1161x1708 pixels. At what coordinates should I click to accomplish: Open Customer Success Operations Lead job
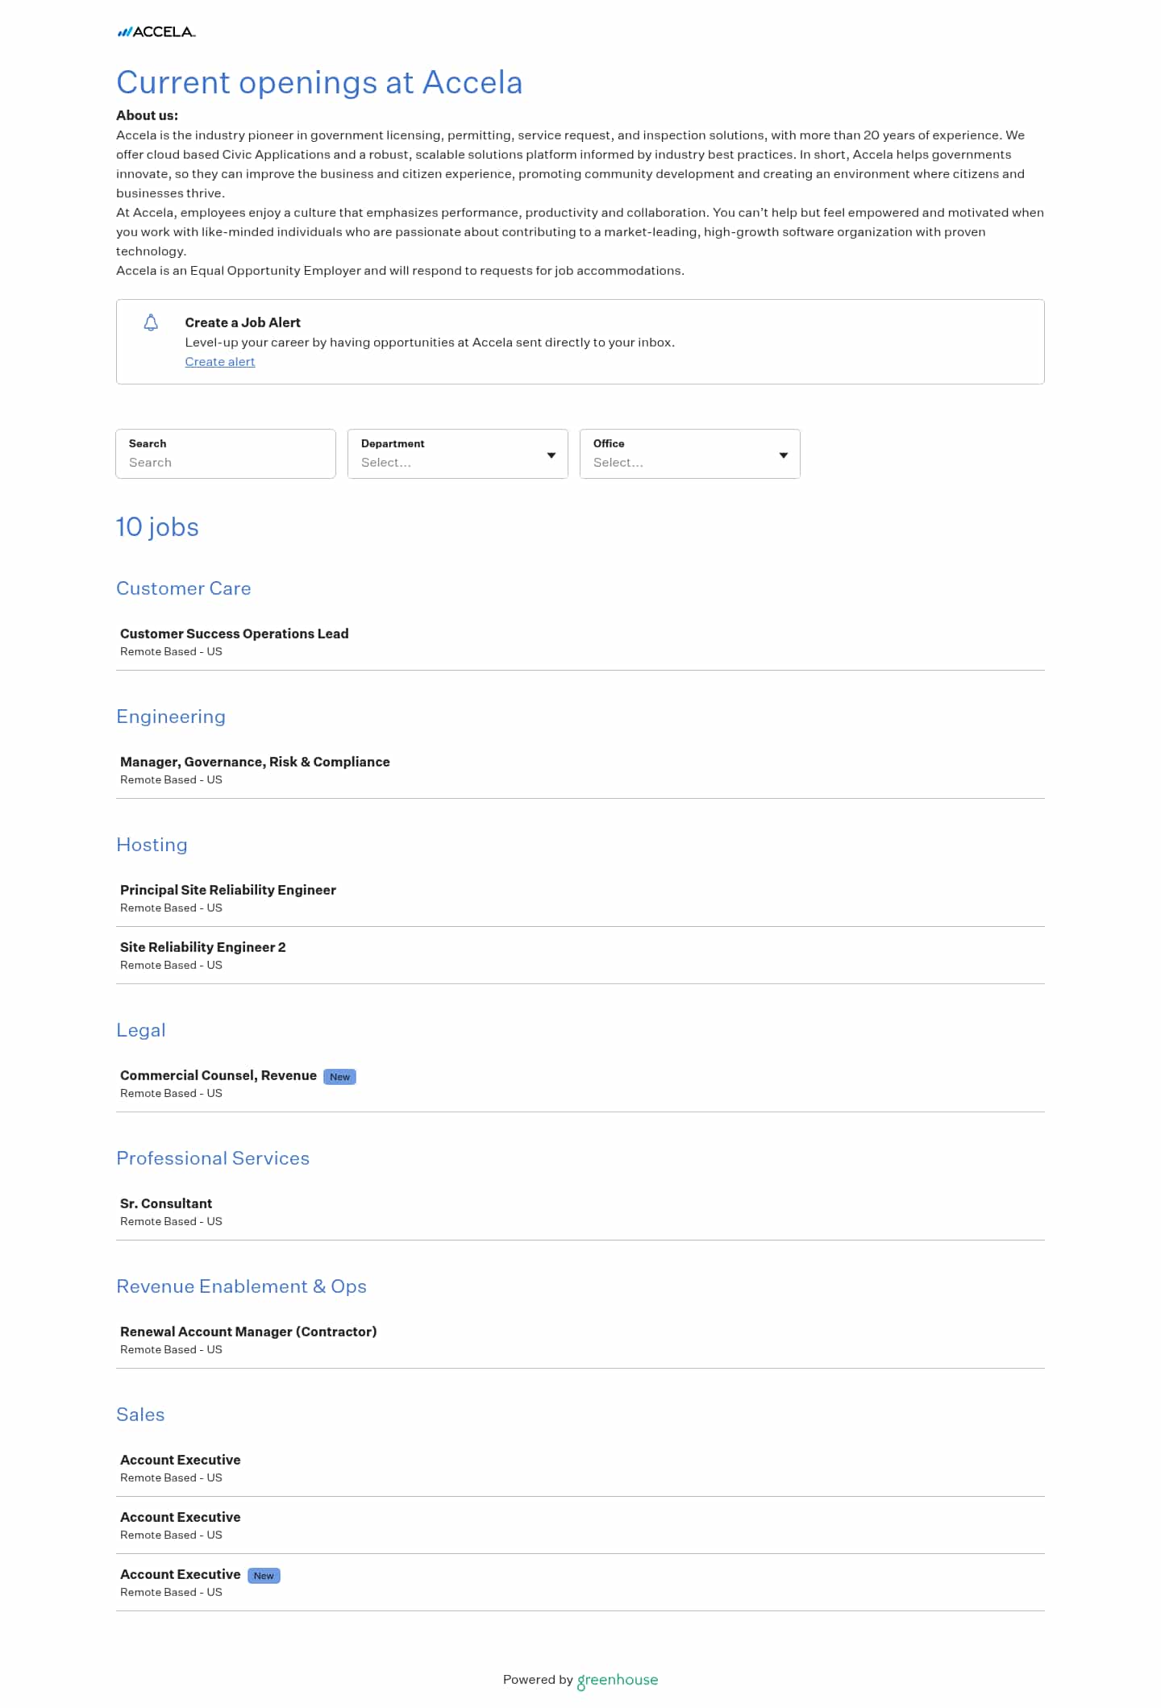pos(580,642)
